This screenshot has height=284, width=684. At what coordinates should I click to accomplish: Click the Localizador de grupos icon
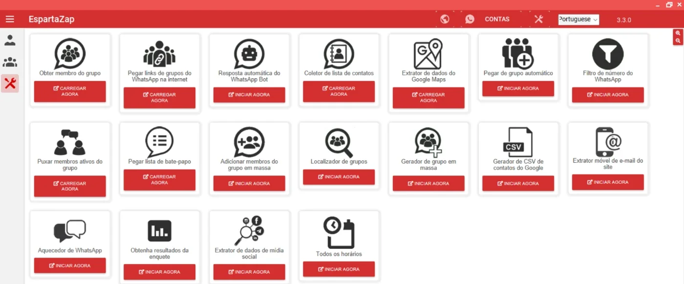pos(339,142)
